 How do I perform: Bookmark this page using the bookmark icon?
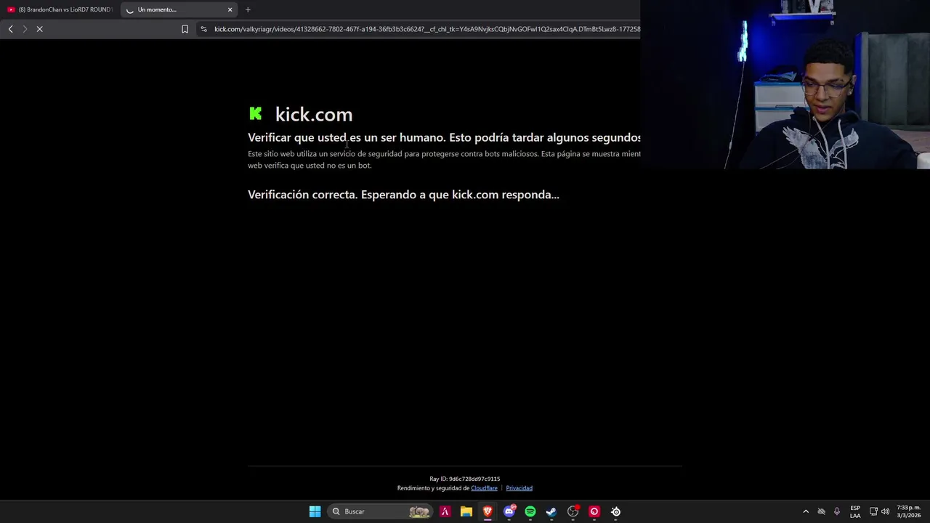click(185, 29)
